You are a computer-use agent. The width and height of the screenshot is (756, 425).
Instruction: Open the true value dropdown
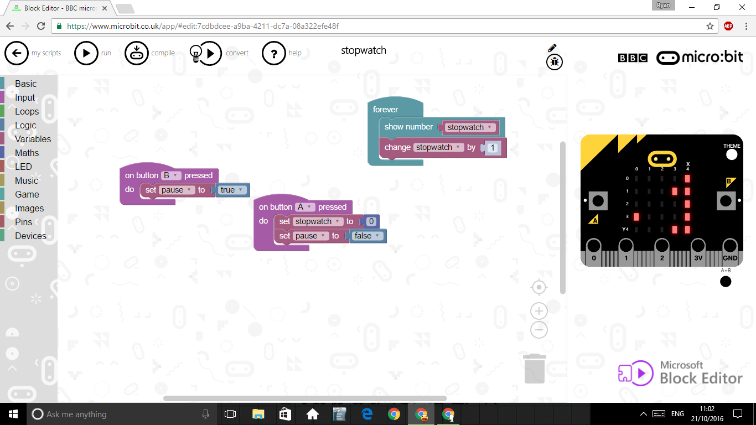242,189
